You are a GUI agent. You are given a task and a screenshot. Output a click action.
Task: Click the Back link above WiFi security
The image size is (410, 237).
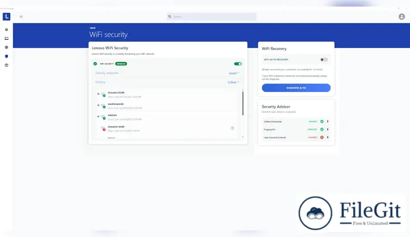92,28
